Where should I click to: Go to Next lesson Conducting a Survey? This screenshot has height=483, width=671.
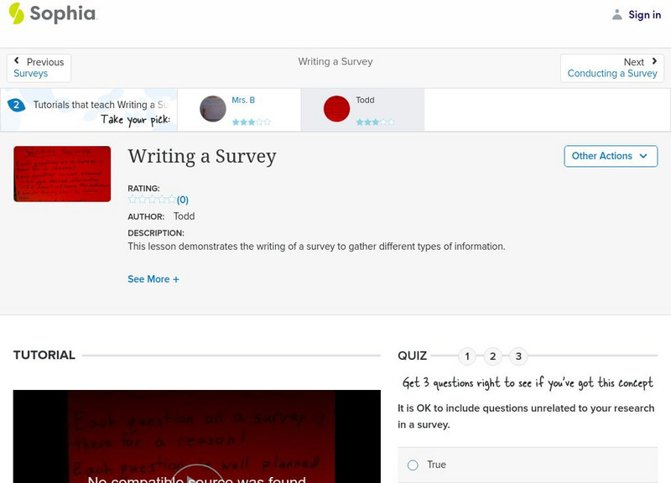[x=612, y=68]
